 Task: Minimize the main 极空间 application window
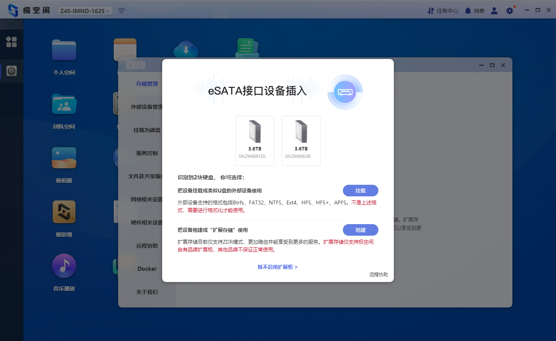[x=527, y=10]
